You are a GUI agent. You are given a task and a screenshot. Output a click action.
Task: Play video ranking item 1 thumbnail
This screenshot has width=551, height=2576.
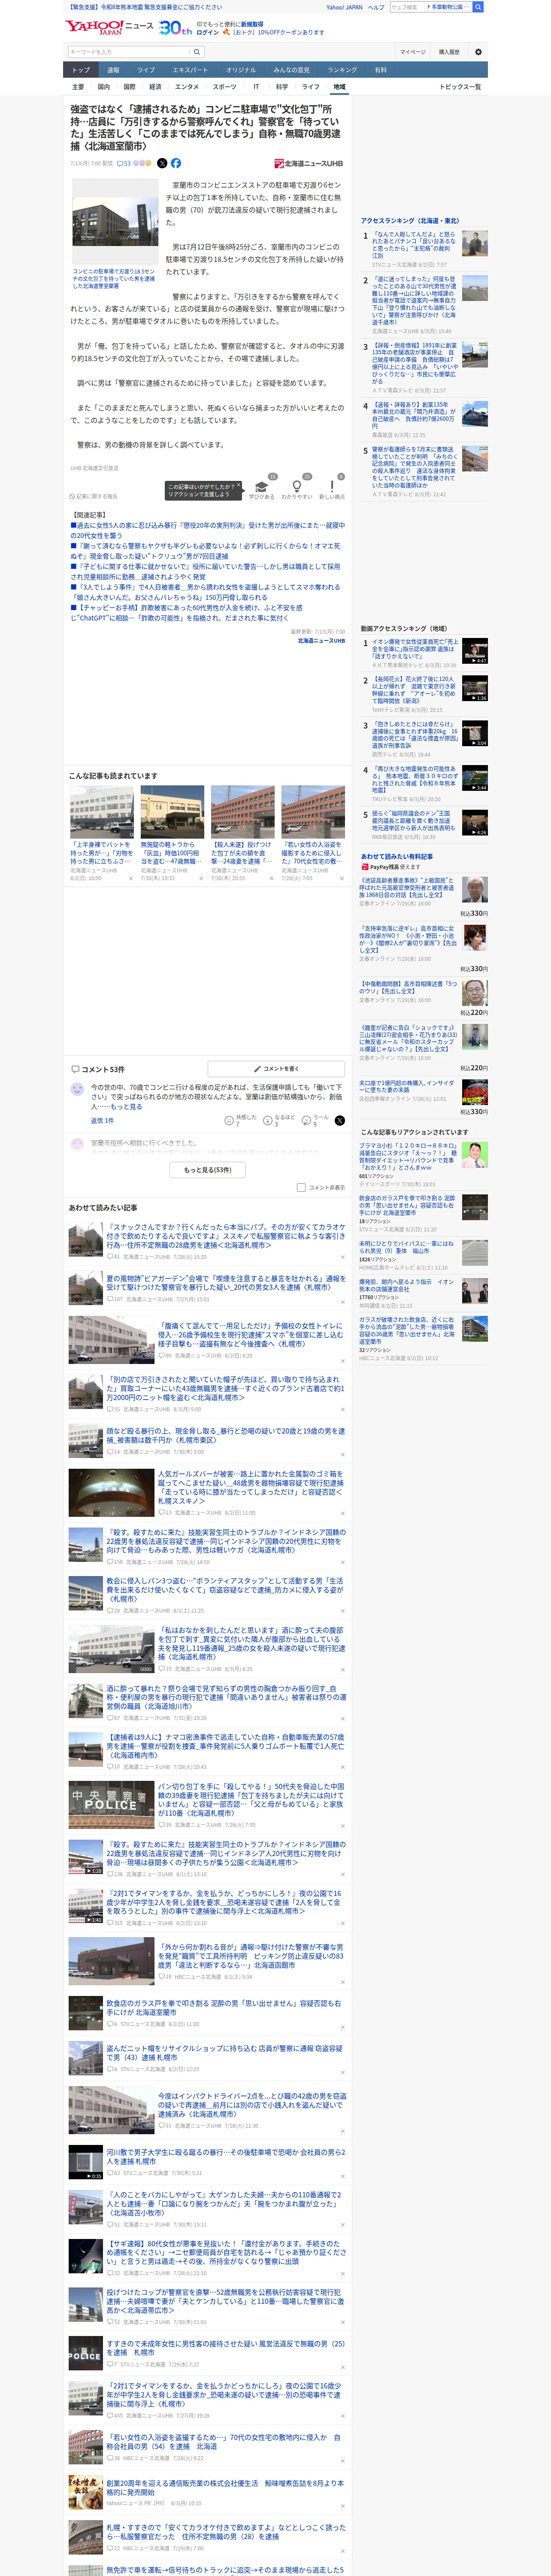point(475,651)
